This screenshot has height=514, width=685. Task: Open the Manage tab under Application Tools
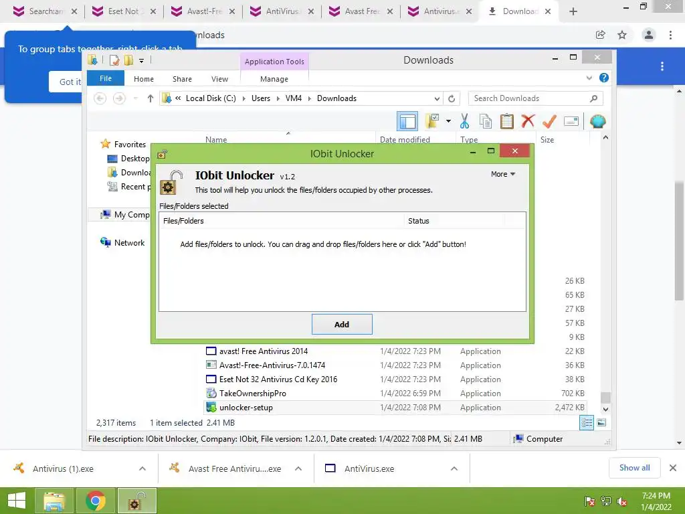point(274,79)
